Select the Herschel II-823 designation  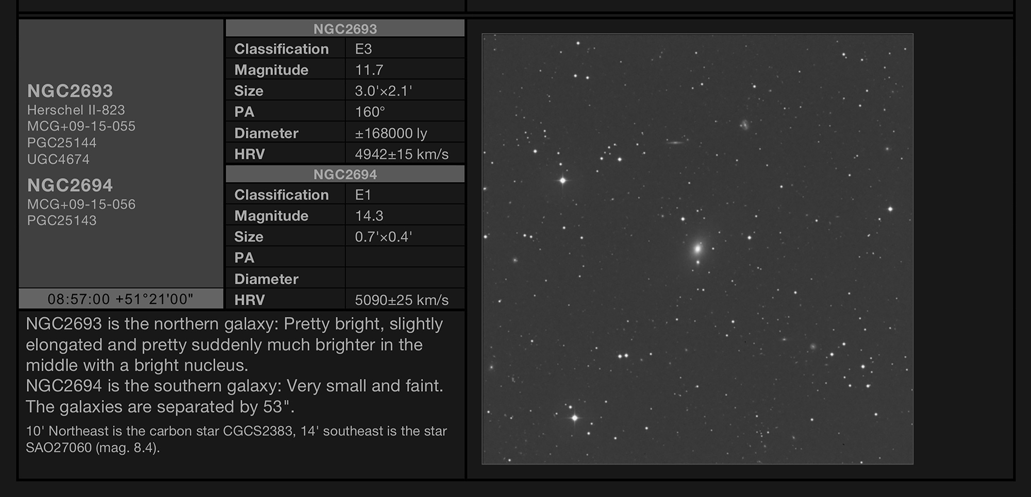(76, 110)
